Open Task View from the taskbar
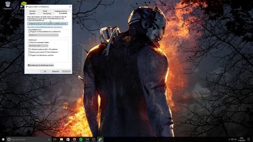 pyautogui.click(x=55, y=139)
